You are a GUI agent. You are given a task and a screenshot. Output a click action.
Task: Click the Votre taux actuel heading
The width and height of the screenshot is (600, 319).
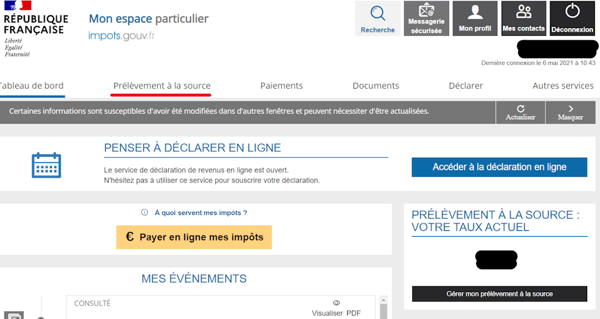[x=496, y=221]
